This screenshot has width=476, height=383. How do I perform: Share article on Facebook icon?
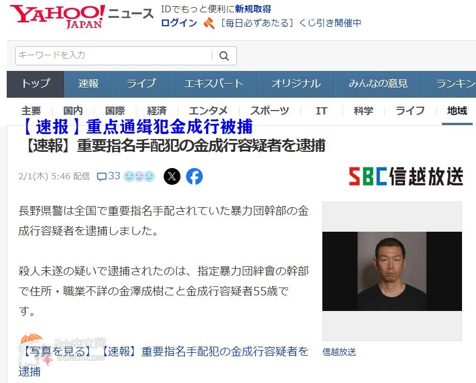coord(194,176)
